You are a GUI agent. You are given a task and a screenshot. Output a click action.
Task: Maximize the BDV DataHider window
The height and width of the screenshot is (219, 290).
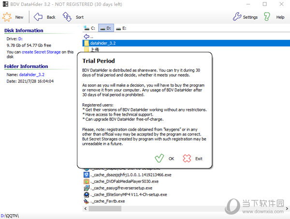point(265,4)
